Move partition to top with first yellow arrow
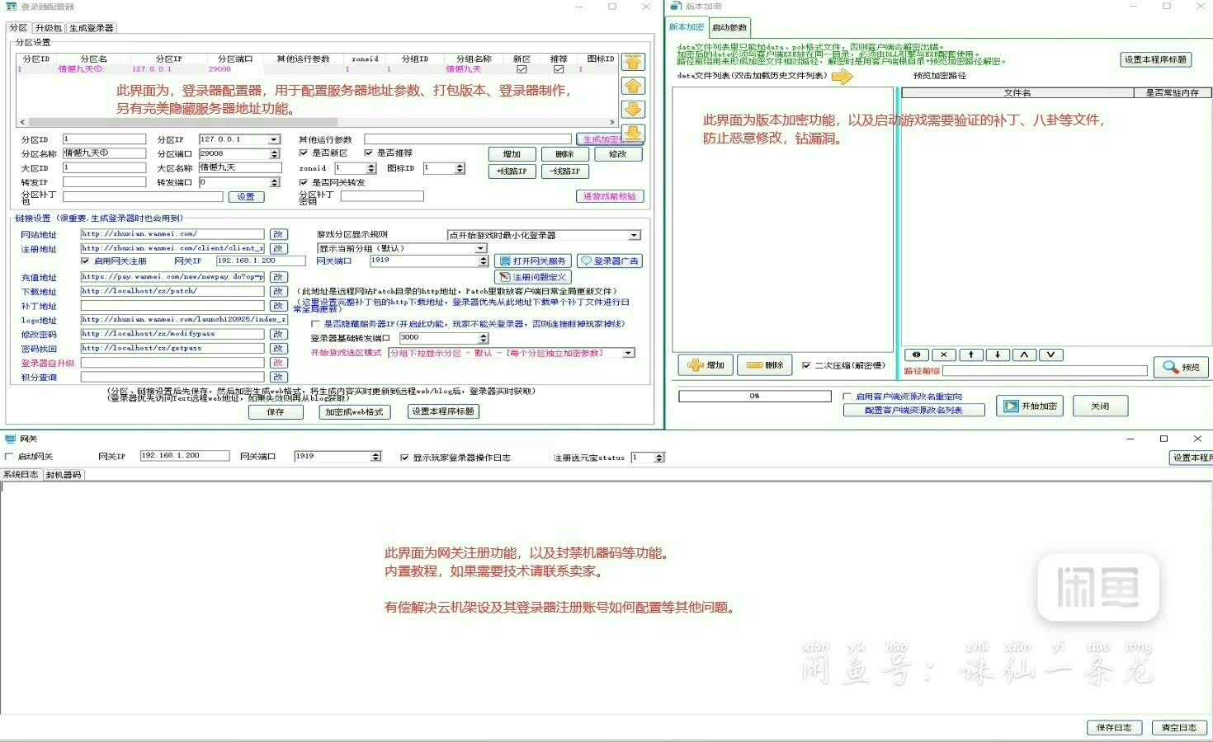This screenshot has width=1213, height=742. click(x=633, y=63)
